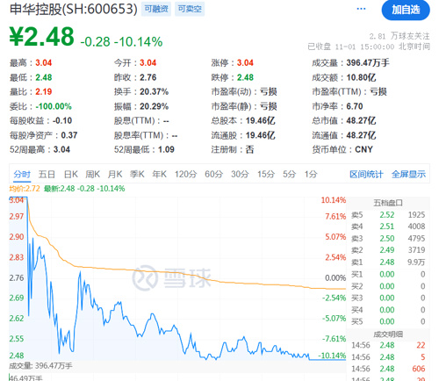
Task: Click the 全屏显示 link
Action: click(x=408, y=175)
